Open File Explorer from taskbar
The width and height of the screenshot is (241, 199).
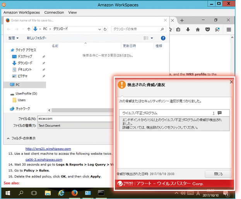coord(48,193)
